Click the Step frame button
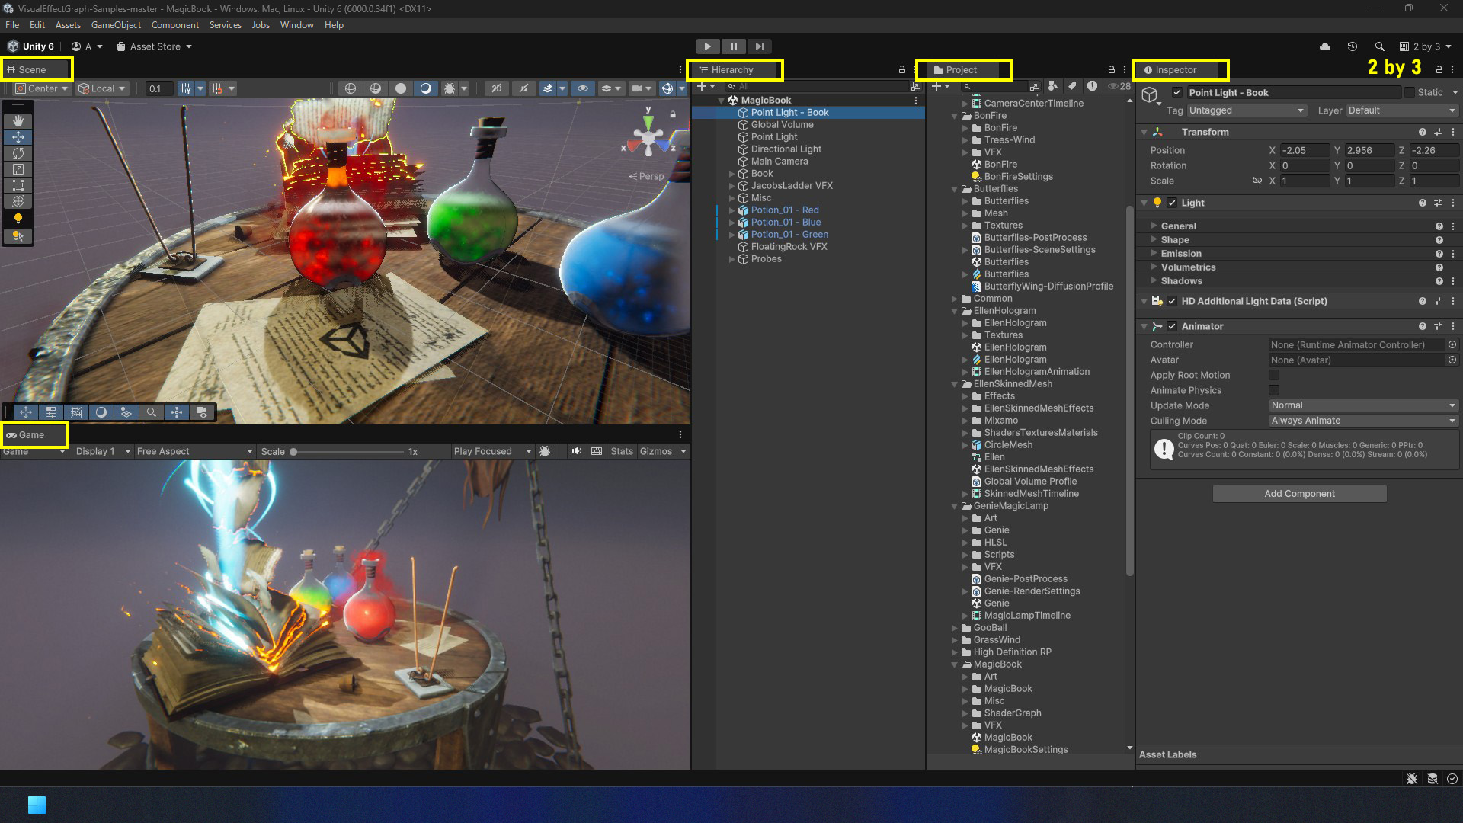Viewport: 1463px width, 823px height. pos(759,46)
